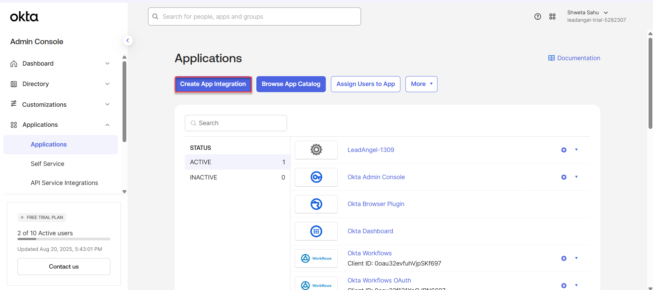Click Browse App Catalog button

(291, 84)
